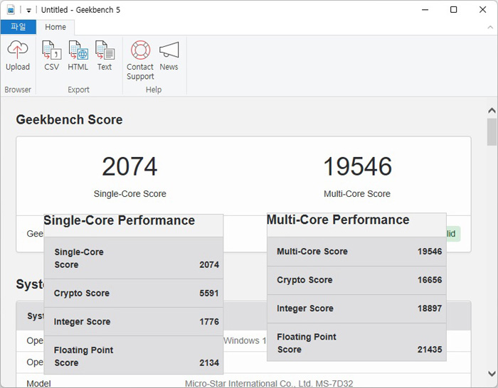
Task: Click the Multi-Core Score caption
Action: pos(357,194)
